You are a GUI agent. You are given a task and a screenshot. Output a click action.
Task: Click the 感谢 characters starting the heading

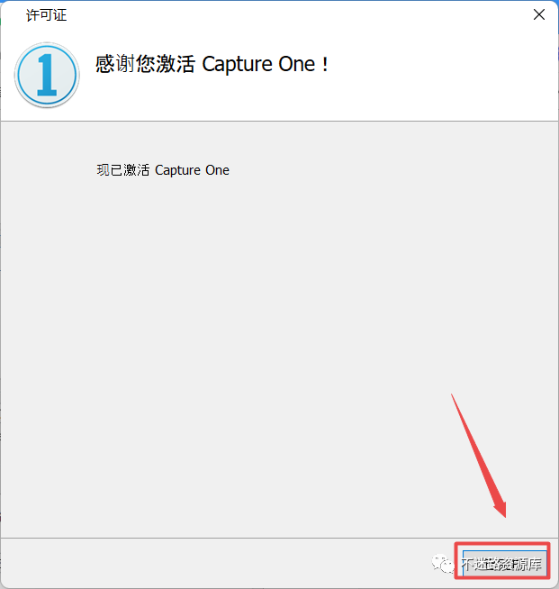coord(115,64)
